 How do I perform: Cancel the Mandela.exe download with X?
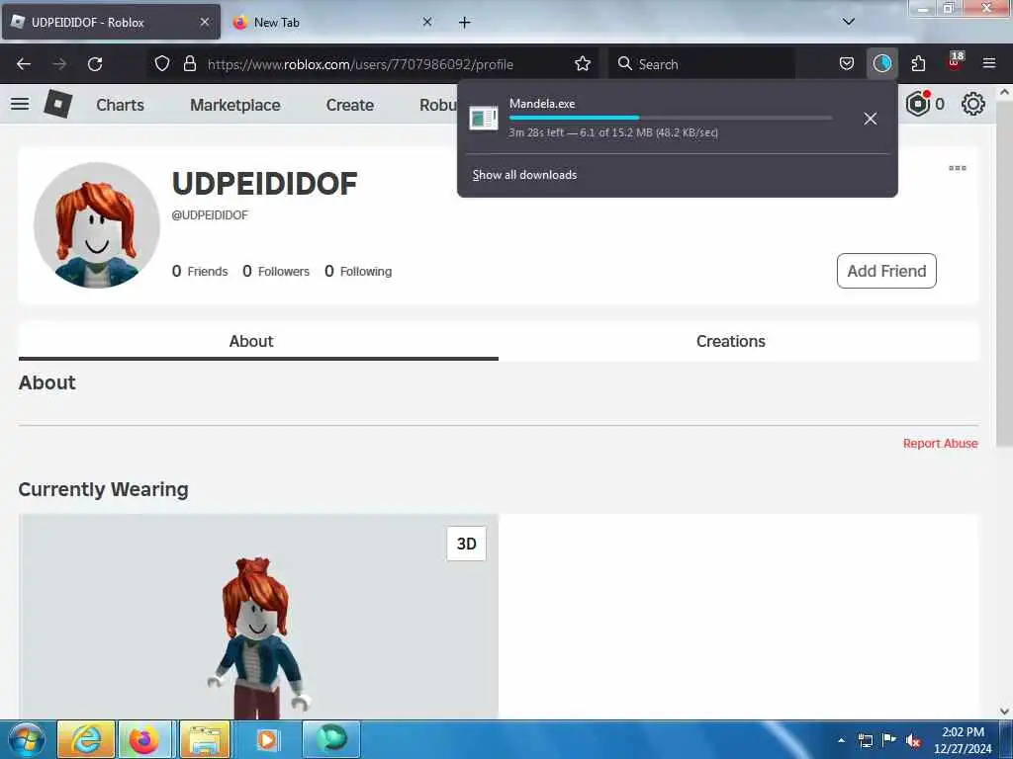click(x=871, y=119)
